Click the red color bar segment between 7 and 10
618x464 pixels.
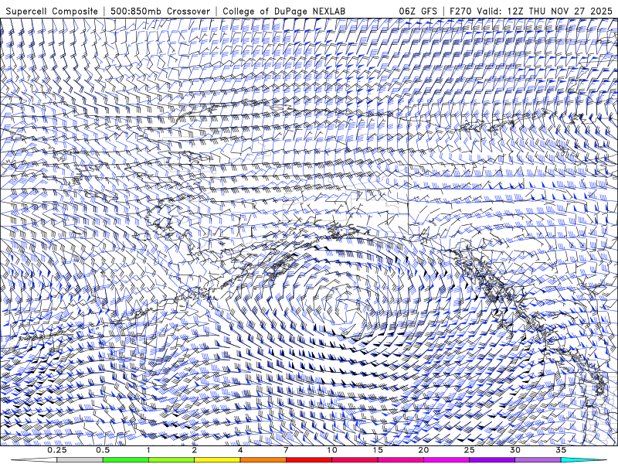point(309,460)
